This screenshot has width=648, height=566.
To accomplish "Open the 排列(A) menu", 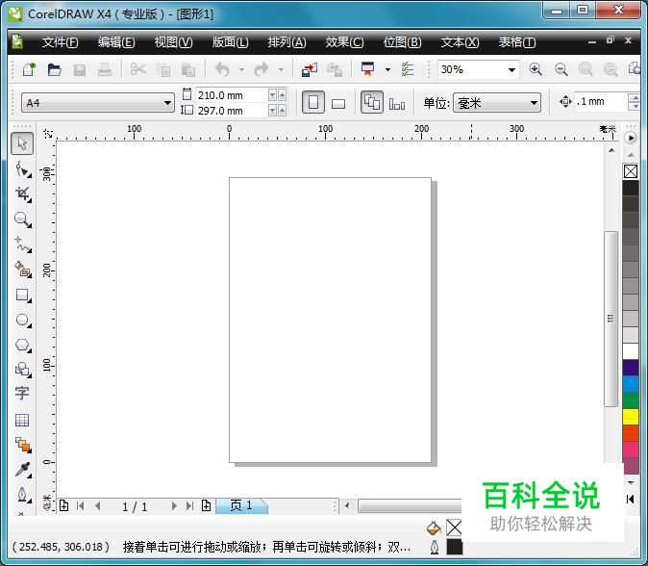I will (287, 42).
